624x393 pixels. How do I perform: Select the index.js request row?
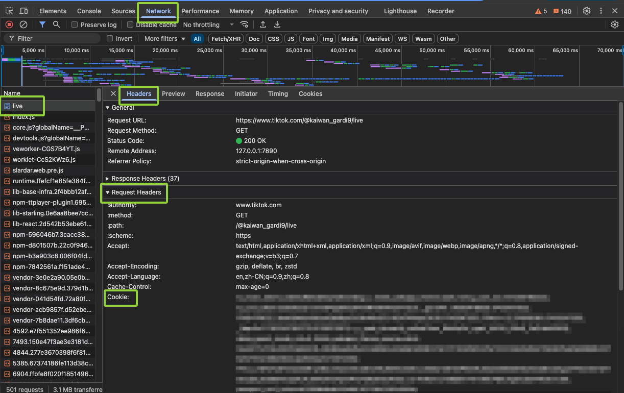coord(48,117)
